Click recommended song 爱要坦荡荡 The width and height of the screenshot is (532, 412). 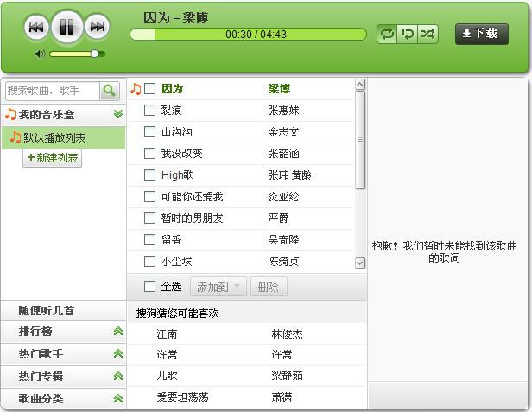(182, 397)
